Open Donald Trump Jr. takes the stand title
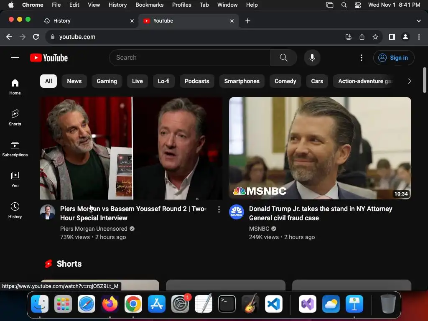428x321 pixels. click(321, 213)
